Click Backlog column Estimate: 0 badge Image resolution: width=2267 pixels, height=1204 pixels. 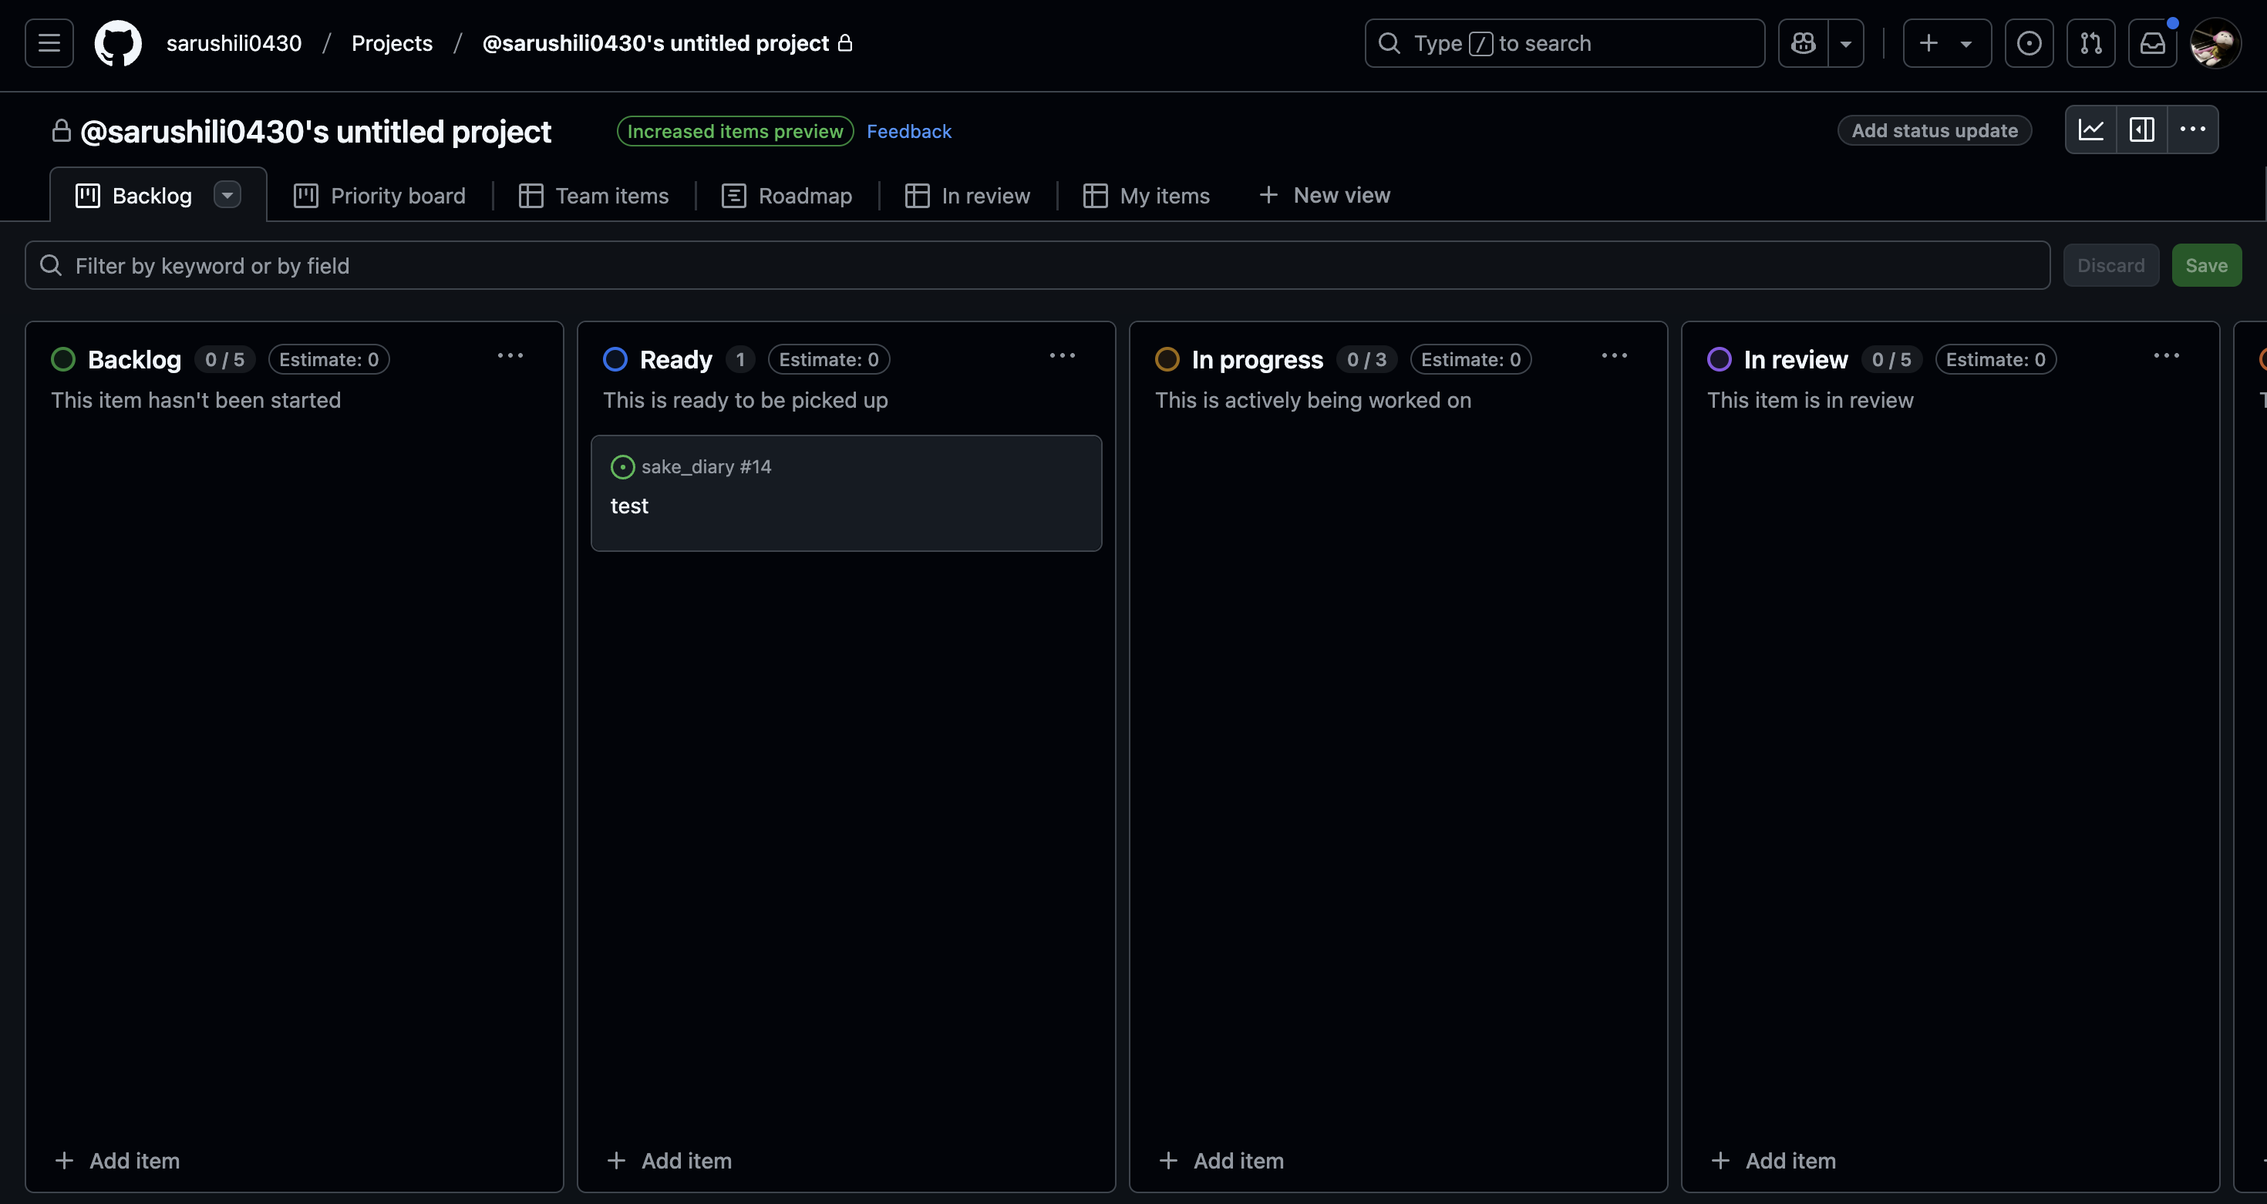click(x=329, y=360)
